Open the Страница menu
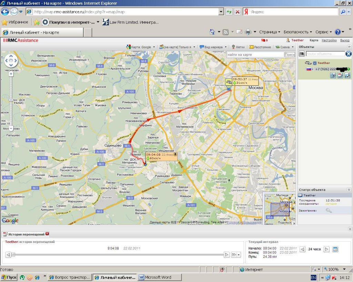Viewport: 353px width, 282px height. pyautogui.click(x=270, y=32)
